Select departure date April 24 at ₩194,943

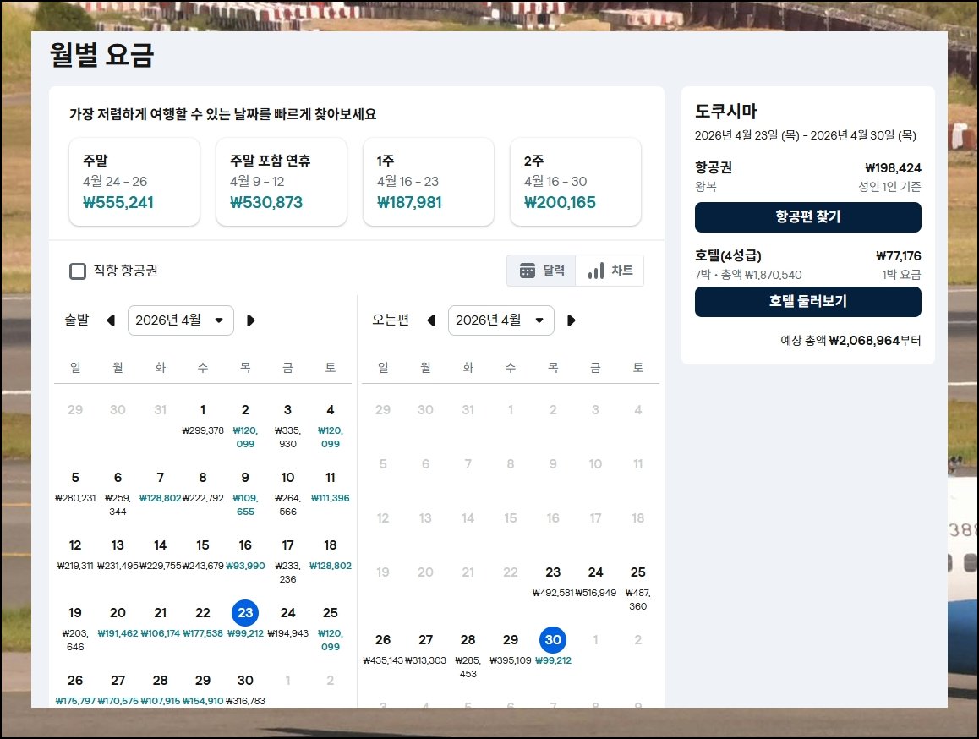click(x=287, y=622)
